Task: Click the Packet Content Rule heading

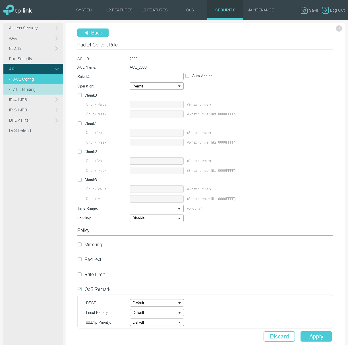Action: coord(98,45)
